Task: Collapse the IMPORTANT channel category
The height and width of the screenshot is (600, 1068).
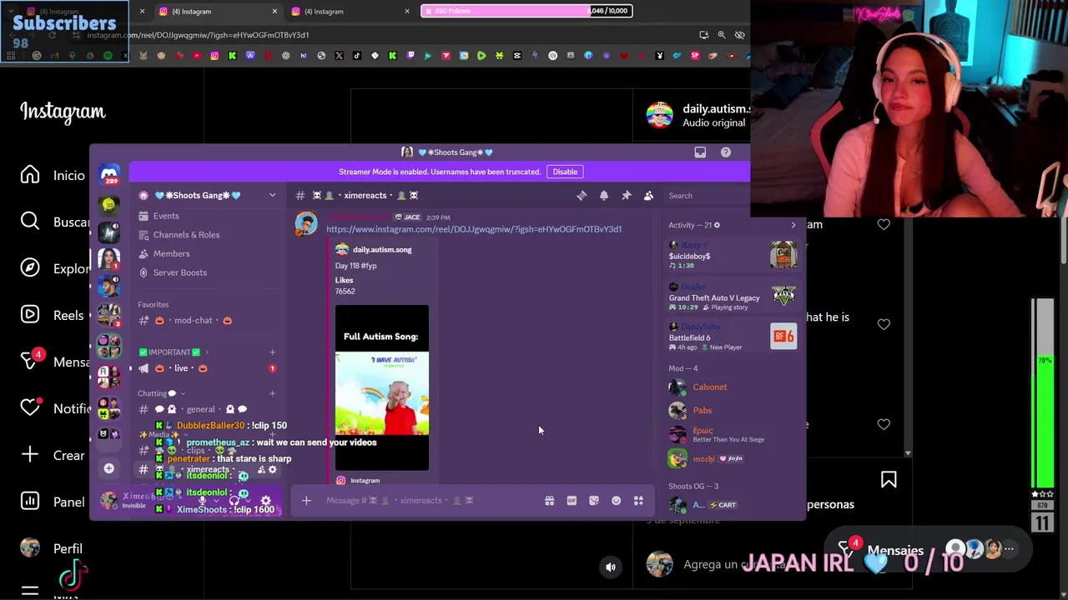Action: [169, 352]
